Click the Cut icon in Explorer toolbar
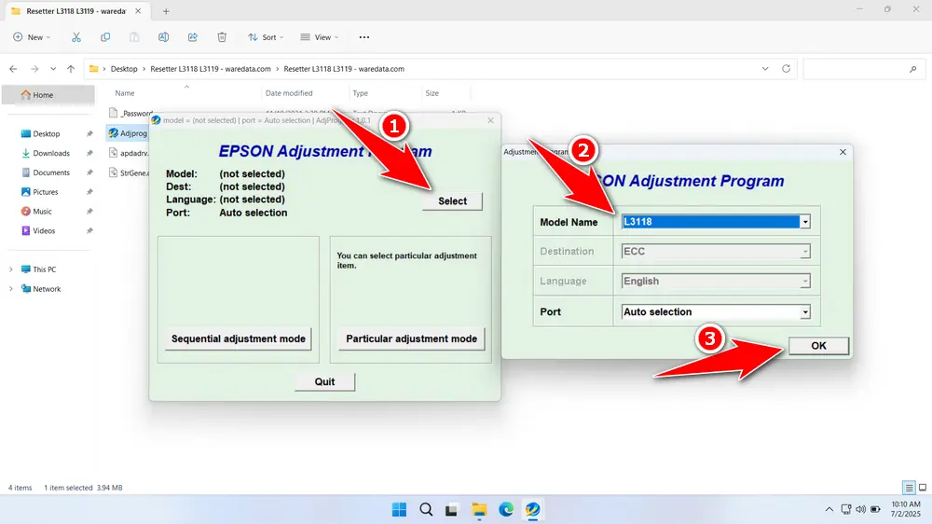The width and height of the screenshot is (932, 524). (x=76, y=37)
